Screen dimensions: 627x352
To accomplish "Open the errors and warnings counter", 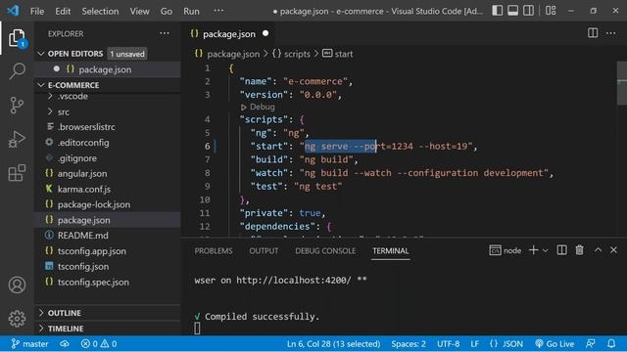I will pos(99,343).
